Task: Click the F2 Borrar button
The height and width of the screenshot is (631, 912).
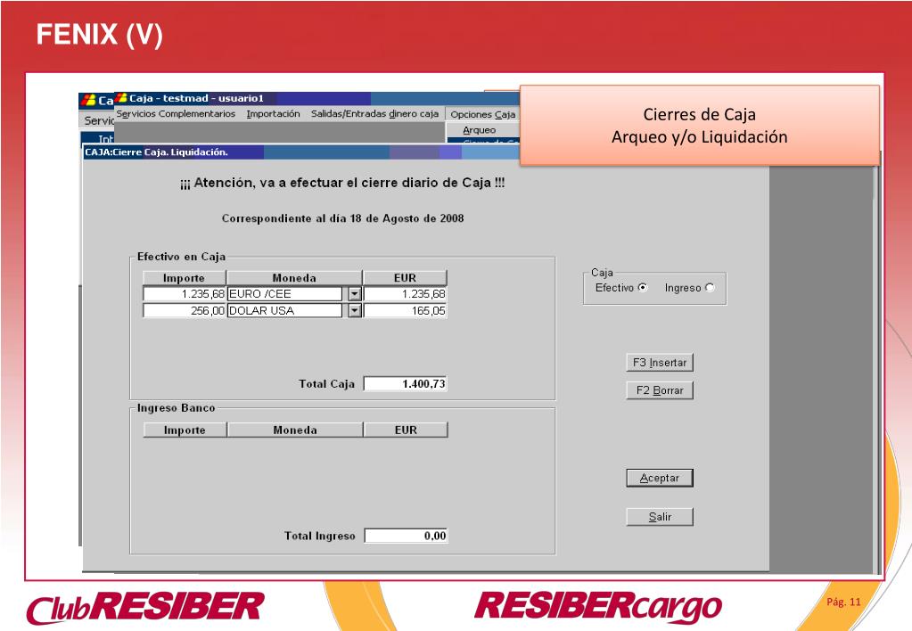Action: (660, 390)
